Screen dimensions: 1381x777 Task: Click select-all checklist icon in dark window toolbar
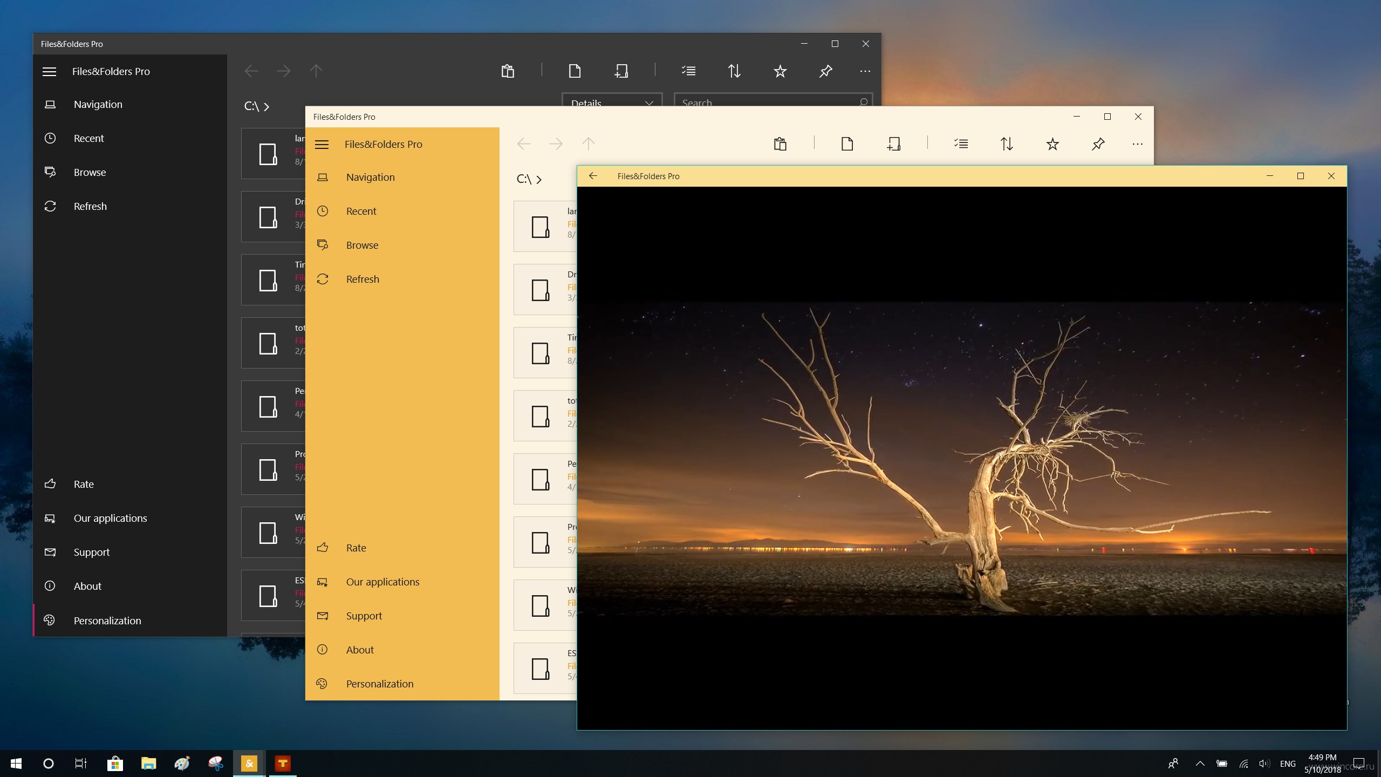pyautogui.click(x=688, y=71)
